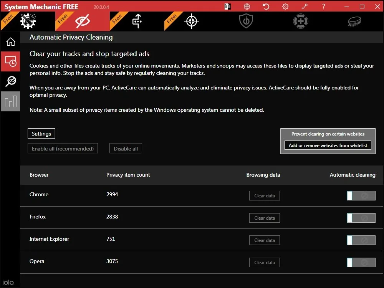
Task: Open the Toolbox gear-and-wrench tab
Action: tap(28, 21)
